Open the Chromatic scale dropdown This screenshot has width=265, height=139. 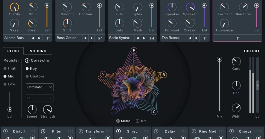coord(40,87)
